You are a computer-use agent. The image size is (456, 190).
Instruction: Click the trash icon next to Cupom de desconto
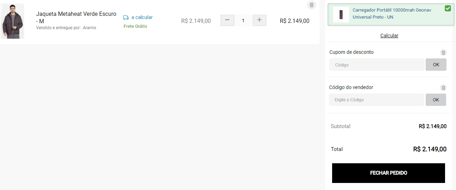coord(443,52)
